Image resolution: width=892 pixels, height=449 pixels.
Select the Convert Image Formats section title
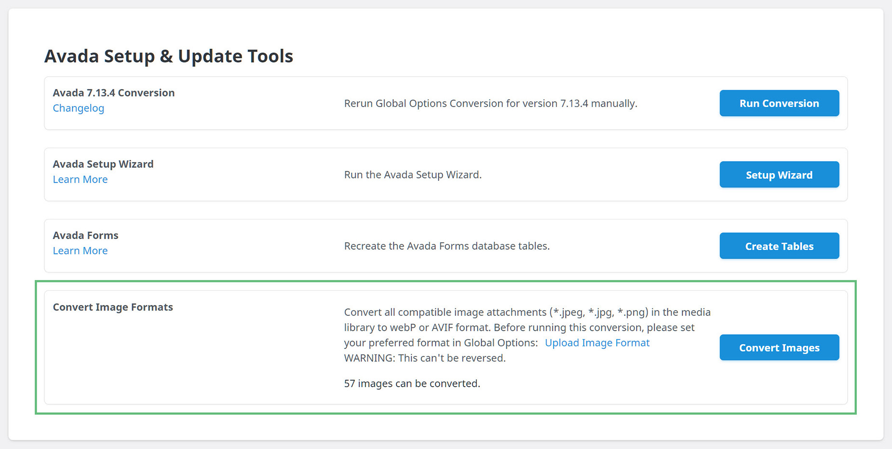pos(113,307)
